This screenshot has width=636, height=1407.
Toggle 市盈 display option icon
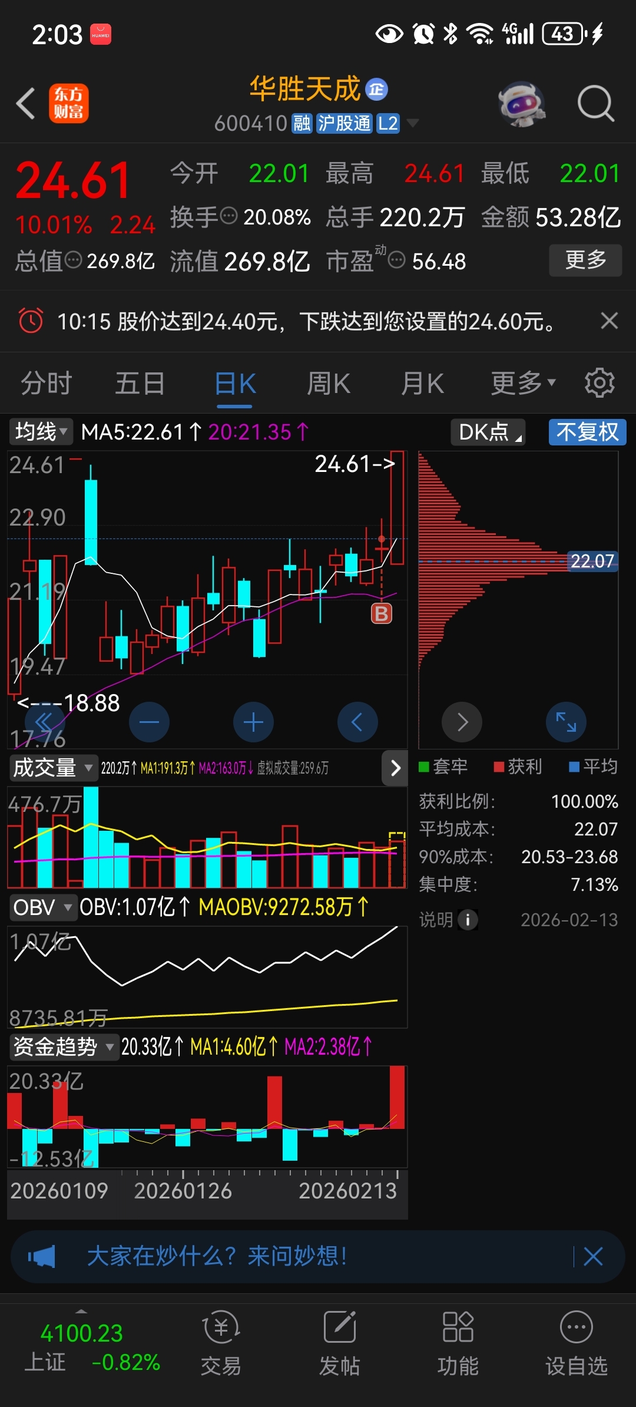click(x=397, y=260)
